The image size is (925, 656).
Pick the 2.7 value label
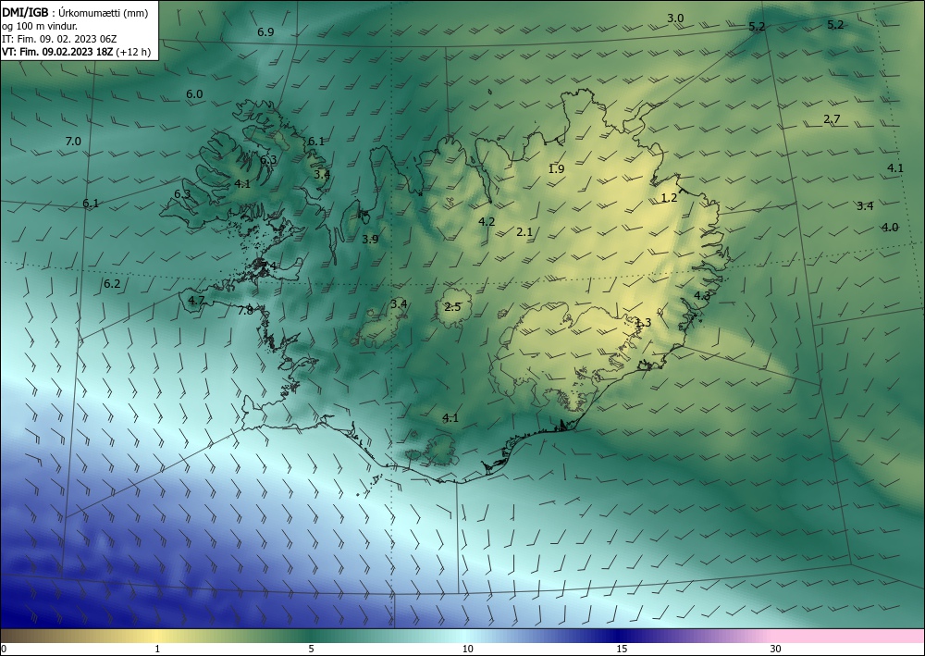point(832,119)
